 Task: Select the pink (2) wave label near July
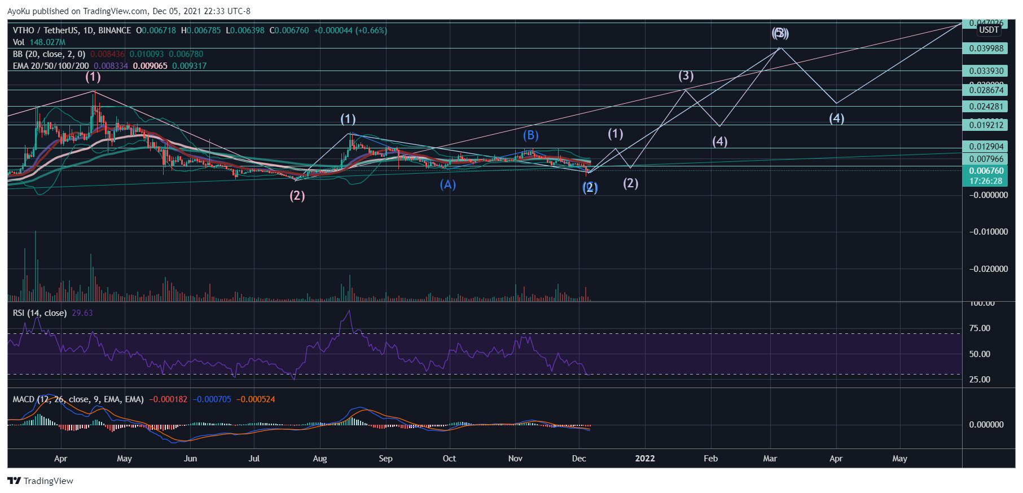(297, 196)
